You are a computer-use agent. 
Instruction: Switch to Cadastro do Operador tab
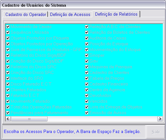26,14
